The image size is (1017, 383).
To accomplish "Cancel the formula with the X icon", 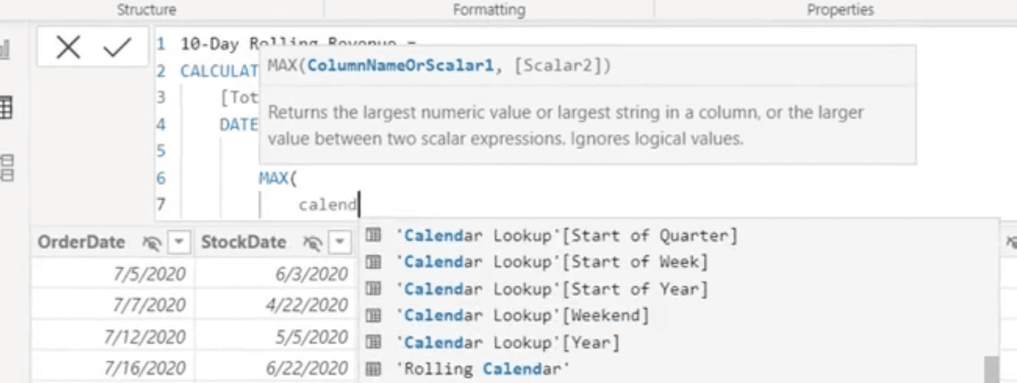I will coord(68,47).
